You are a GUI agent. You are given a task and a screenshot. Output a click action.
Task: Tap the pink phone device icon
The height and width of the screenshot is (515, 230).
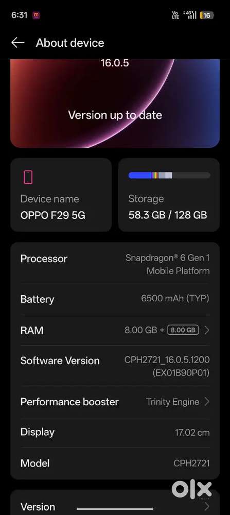[28, 177]
